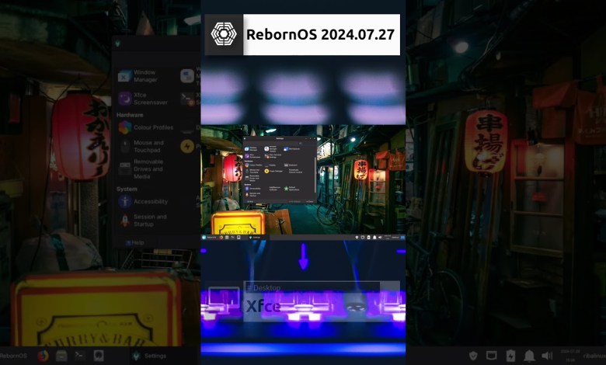Open Accessibility in dimmed background settings

coord(143,201)
